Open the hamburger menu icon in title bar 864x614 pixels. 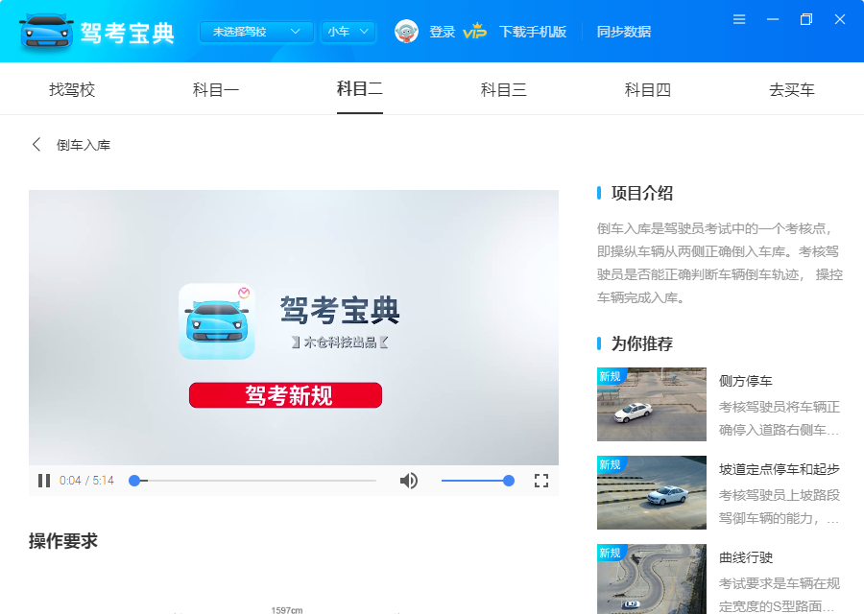739,20
